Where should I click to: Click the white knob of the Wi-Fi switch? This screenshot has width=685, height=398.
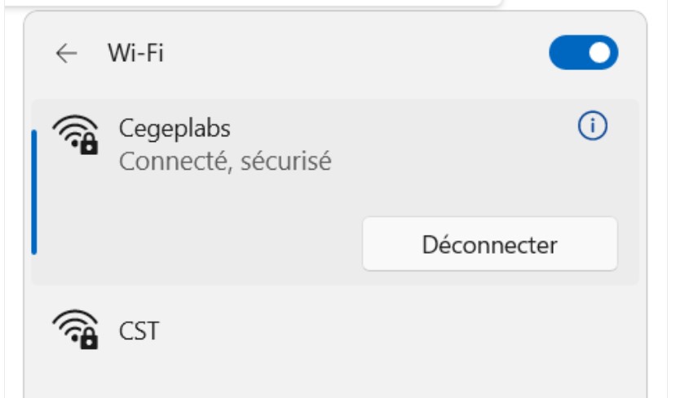point(600,54)
